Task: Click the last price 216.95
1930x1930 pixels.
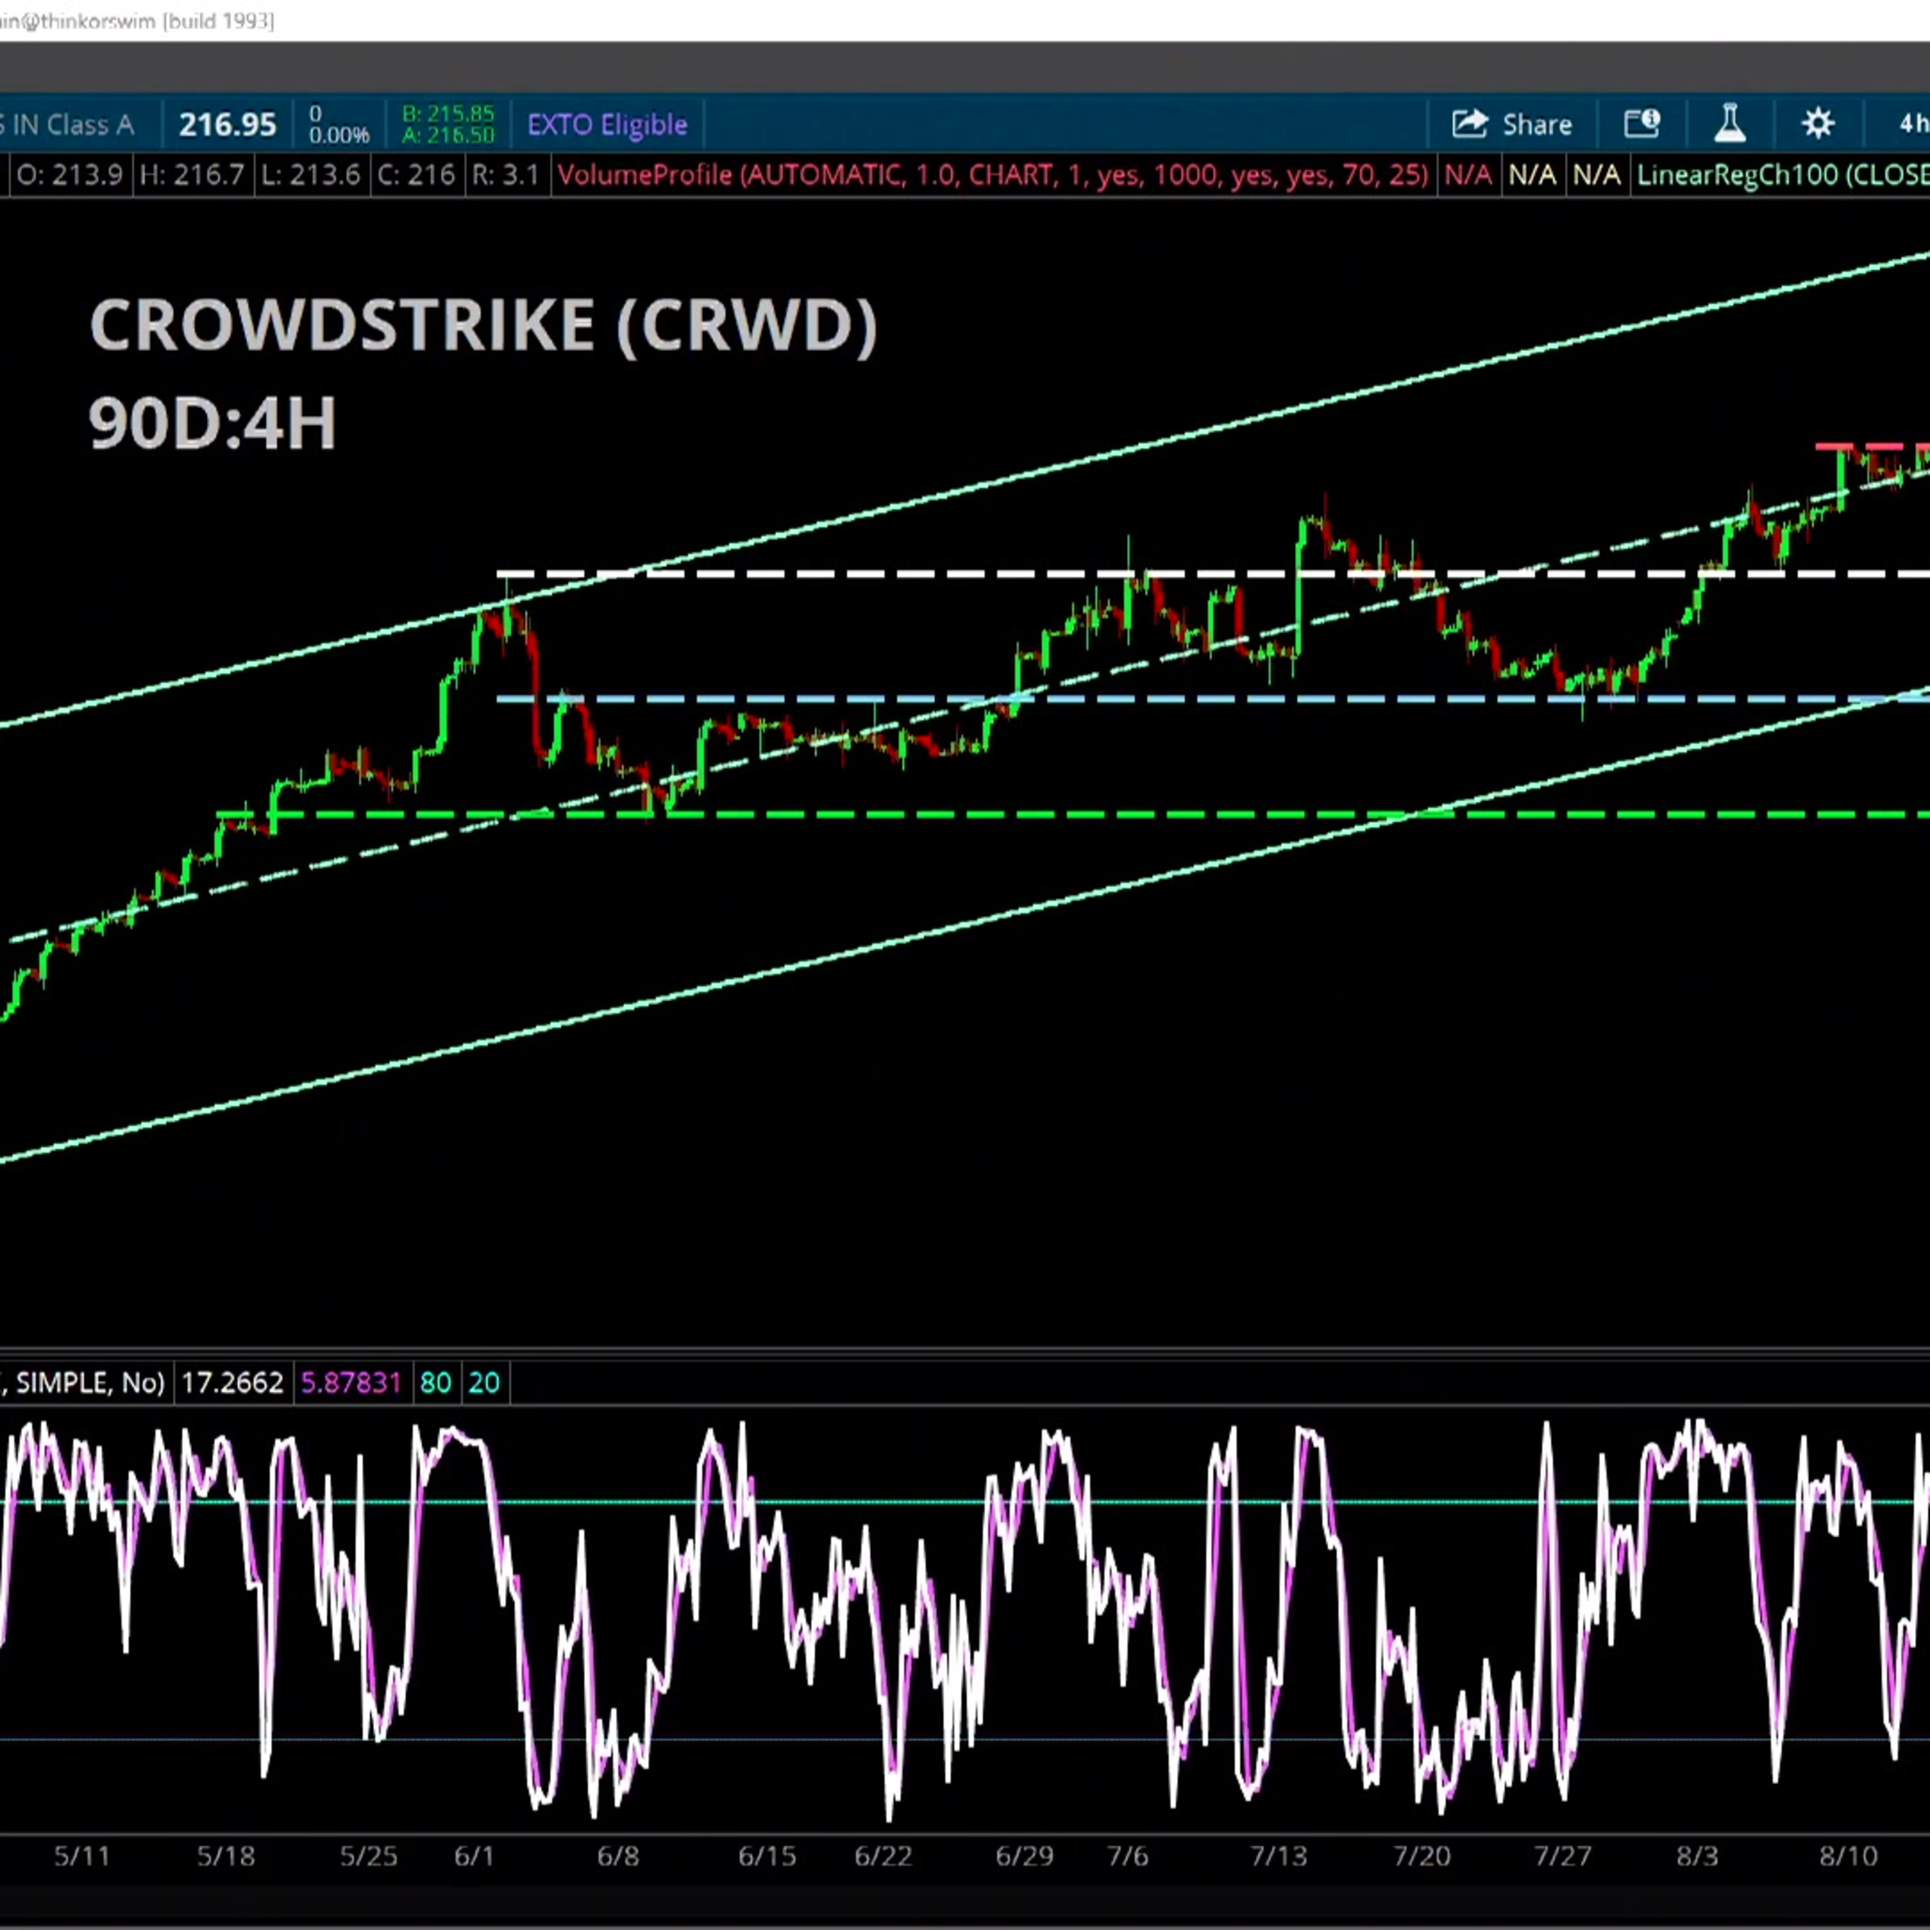Action: [x=228, y=125]
